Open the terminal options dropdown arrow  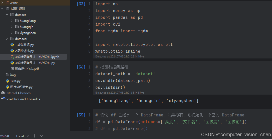tap(41, 136)
